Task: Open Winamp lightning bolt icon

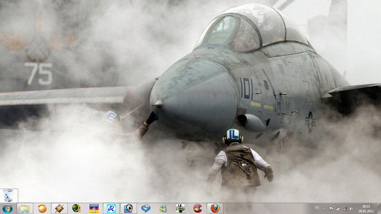Action: [x=60, y=208]
